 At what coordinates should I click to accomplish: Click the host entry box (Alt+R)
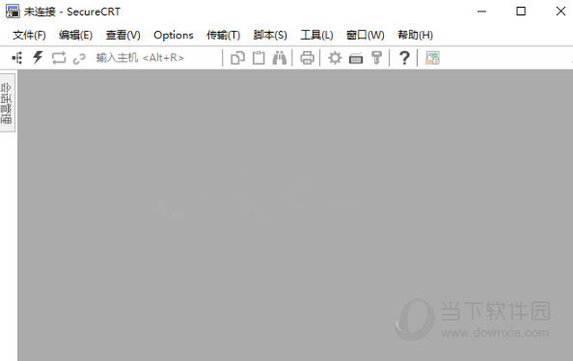pyautogui.click(x=156, y=58)
